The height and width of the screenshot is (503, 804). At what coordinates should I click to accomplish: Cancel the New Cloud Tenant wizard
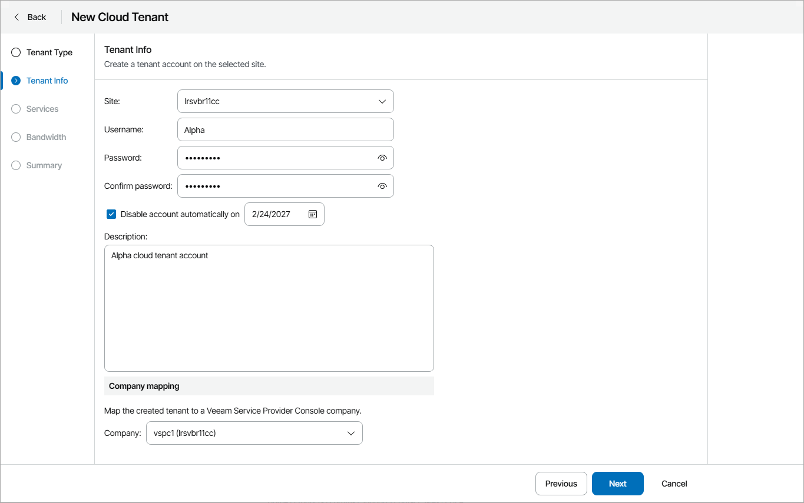click(x=674, y=484)
